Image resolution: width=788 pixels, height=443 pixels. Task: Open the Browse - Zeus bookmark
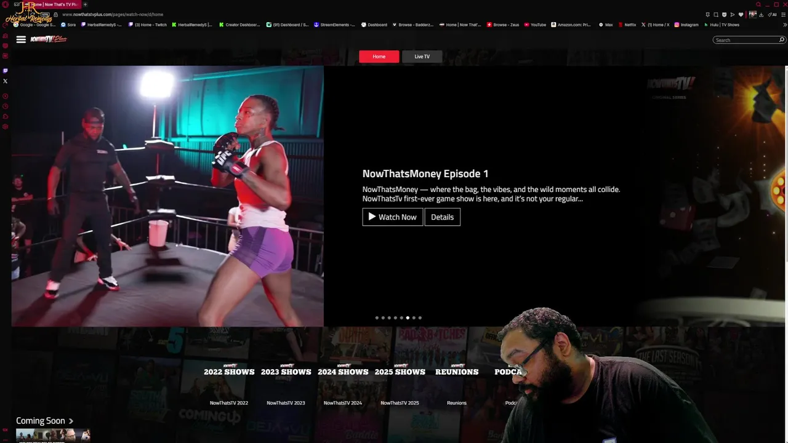(503, 25)
